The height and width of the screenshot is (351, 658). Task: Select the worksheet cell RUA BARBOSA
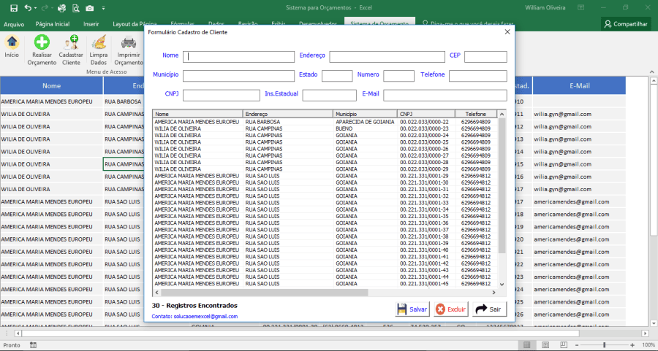pos(124,101)
